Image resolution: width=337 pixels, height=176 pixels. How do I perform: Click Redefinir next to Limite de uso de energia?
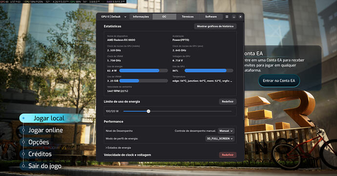[x=228, y=101]
